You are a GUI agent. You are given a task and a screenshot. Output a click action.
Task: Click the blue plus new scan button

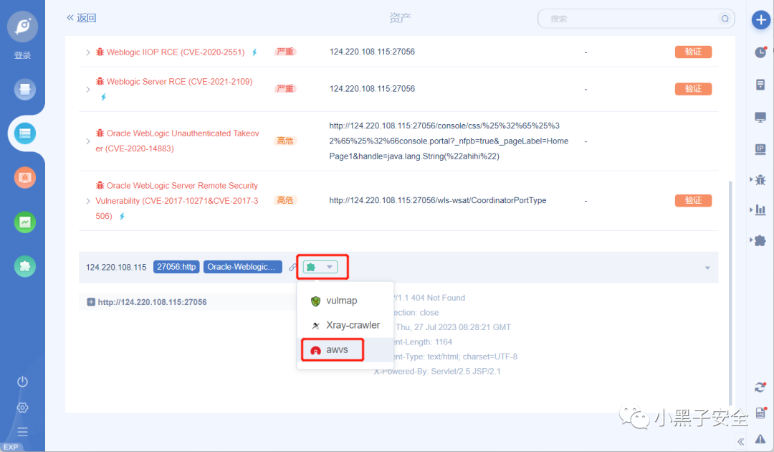(x=760, y=20)
